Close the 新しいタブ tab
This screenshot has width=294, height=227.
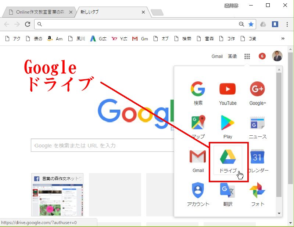point(143,12)
